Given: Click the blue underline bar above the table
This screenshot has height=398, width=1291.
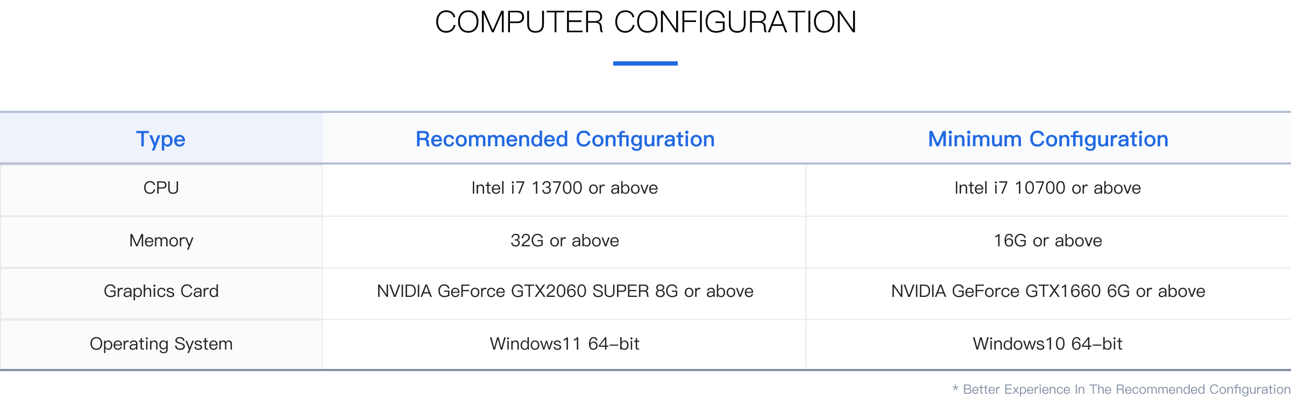Looking at the screenshot, I should 645,63.
